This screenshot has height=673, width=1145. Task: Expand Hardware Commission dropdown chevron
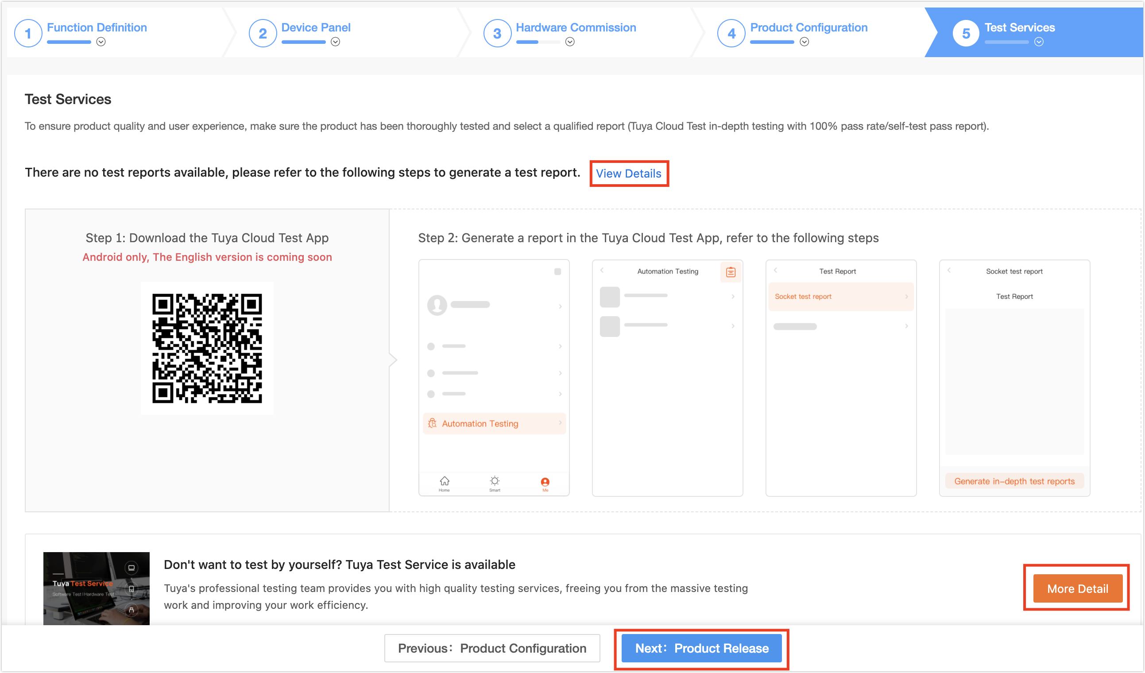pos(570,42)
